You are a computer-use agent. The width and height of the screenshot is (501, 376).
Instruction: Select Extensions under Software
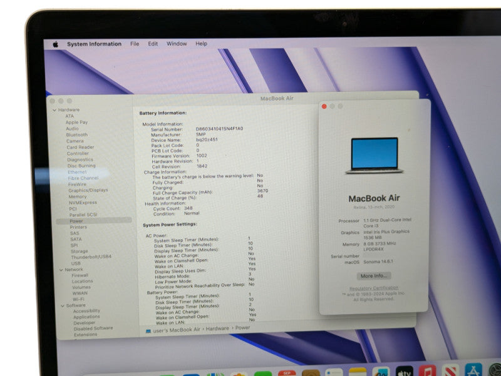[x=86, y=335]
